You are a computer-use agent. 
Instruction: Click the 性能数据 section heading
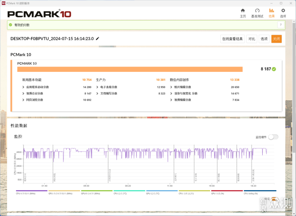19,126
